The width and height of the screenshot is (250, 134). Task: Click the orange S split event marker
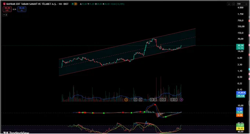tap(126, 100)
